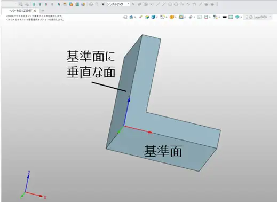This screenshot has width=277, height=202.
Task: Expand the arrow beside the green framed icon
Action: coord(185,17)
